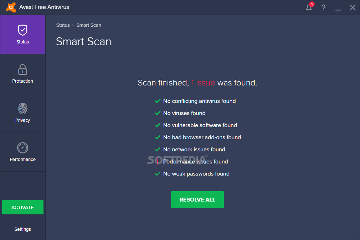Click the check beside 'No conflicting antivirus found'
Screen dimensions: 360x240
point(158,101)
